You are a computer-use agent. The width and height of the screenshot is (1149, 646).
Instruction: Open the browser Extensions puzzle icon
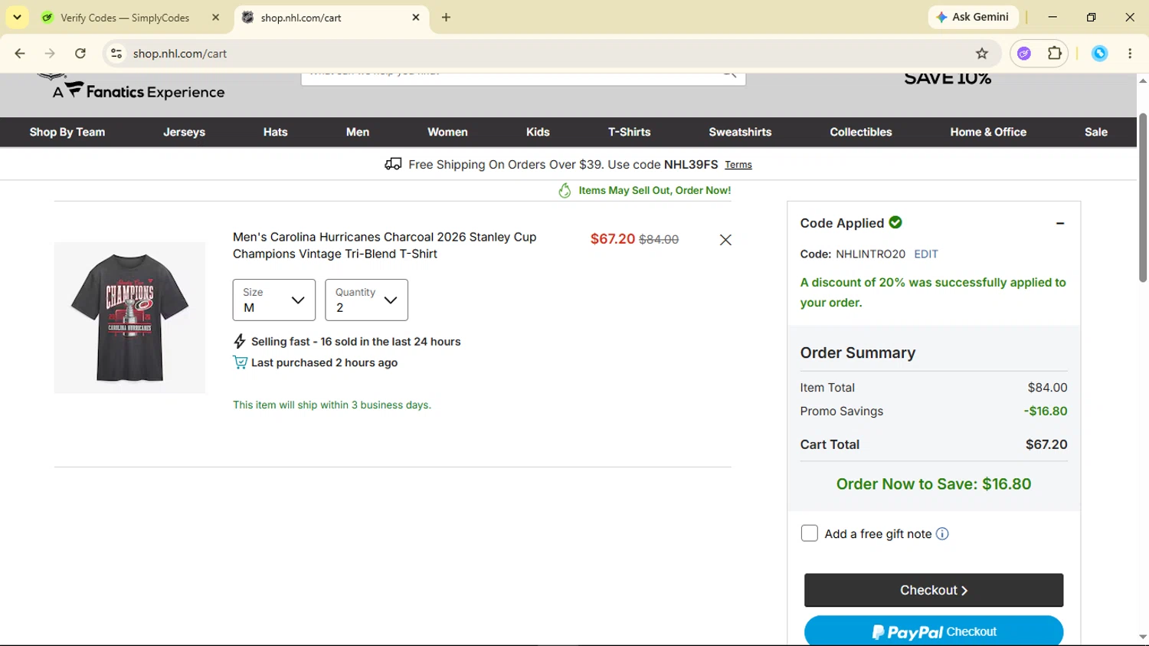coord(1055,54)
